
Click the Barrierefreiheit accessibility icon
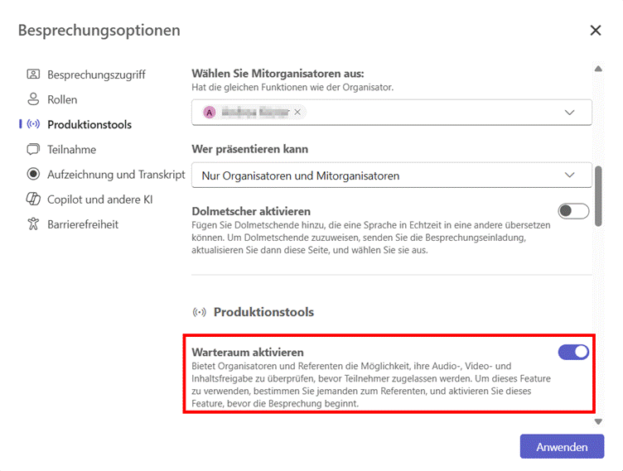[33, 224]
